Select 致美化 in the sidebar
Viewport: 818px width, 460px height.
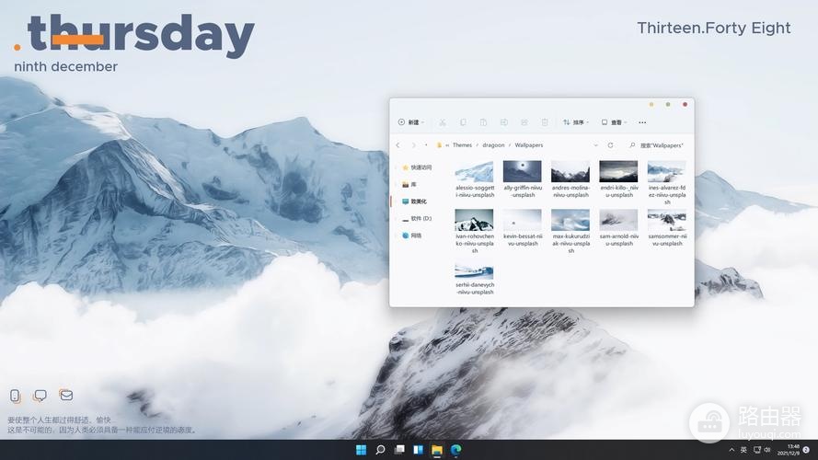pyautogui.click(x=414, y=201)
